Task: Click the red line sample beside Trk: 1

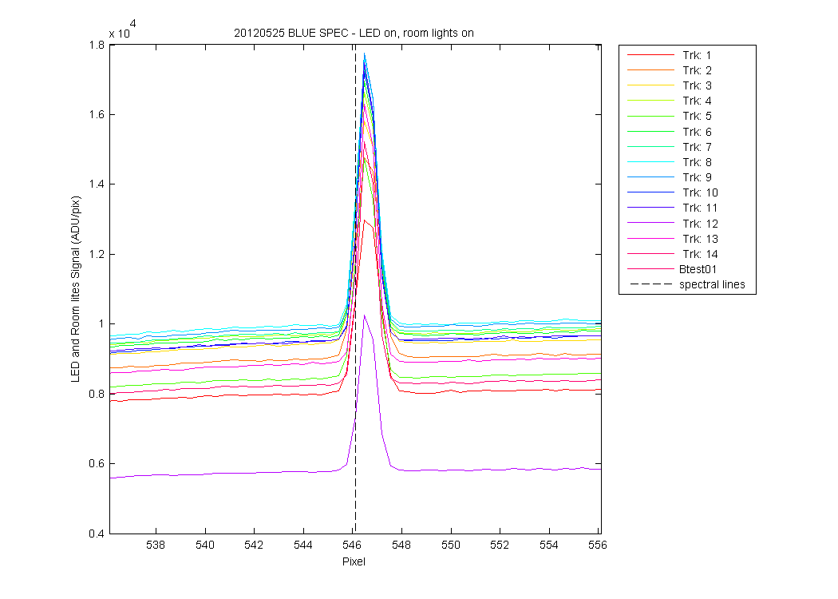Action: [x=650, y=55]
